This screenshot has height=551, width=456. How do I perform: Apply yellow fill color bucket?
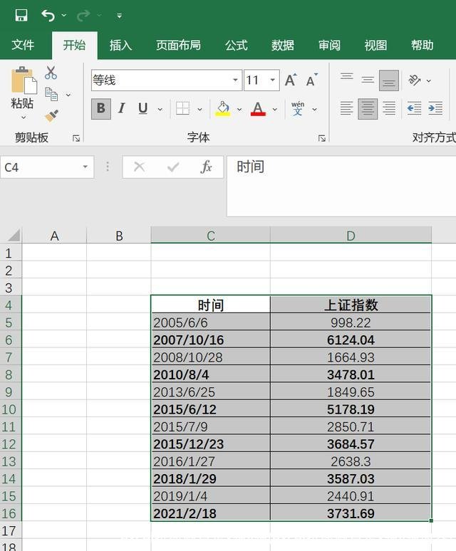(x=223, y=109)
